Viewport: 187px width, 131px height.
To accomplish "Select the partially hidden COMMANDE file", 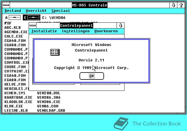I will coord(16,49).
